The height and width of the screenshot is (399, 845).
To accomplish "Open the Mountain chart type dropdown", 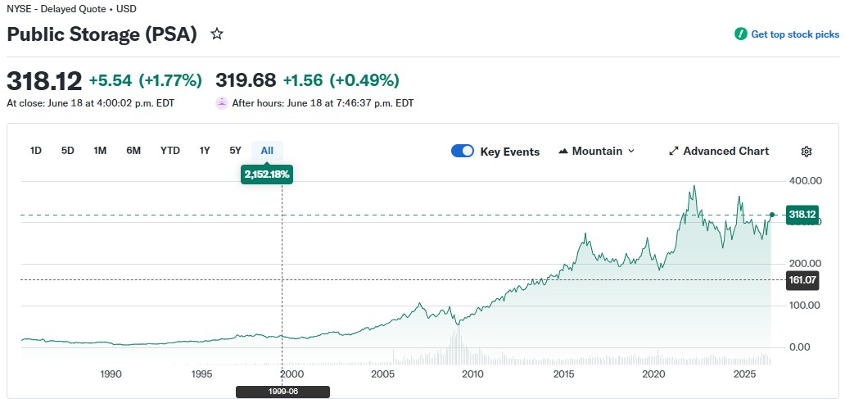I will [597, 152].
